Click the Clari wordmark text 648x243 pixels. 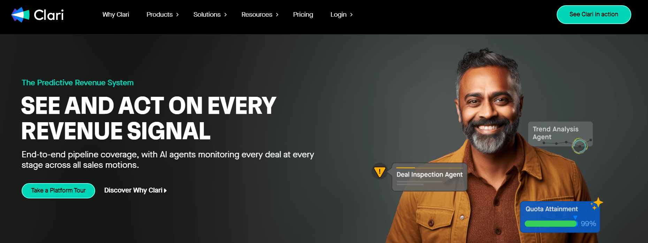click(49, 15)
